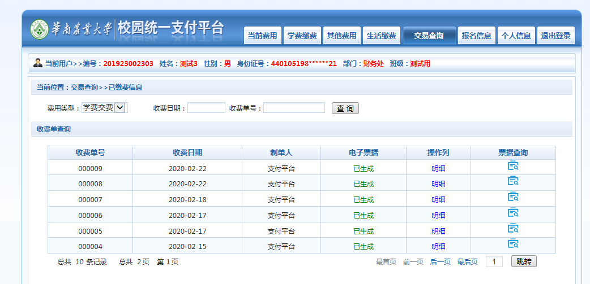590x284 pixels.
Task: Click 前一页 previous page link
Action: [413, 262]
